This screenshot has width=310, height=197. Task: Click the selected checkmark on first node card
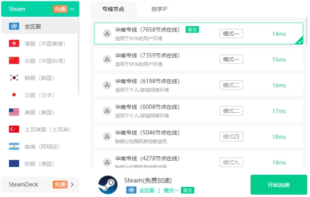(300, 41)
